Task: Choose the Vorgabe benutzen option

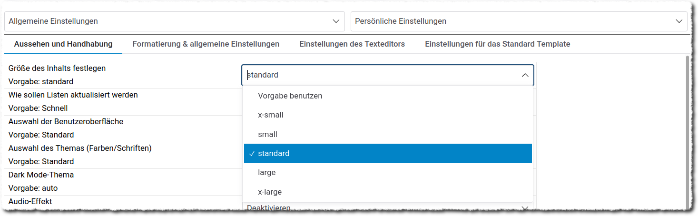Action: (x=290, y=96)
